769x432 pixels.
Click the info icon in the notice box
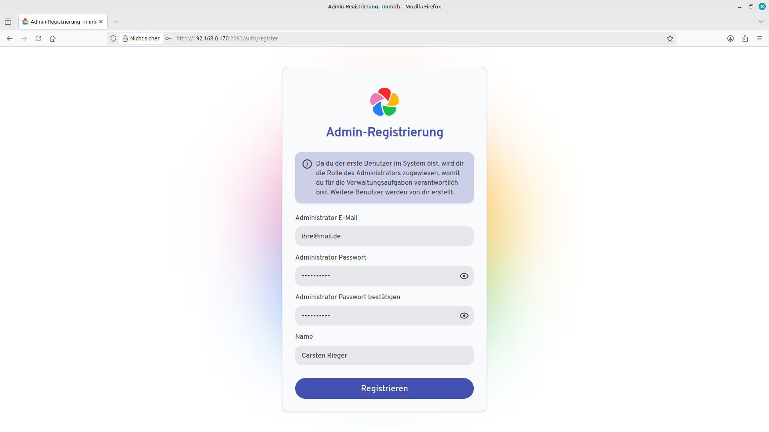(307, 164)
